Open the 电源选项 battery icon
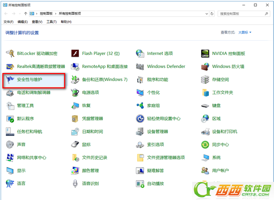Screen dimensions: 274x200 point(75,92)
